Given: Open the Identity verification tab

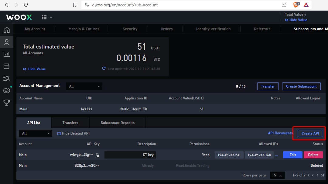Looking at the screenshot, I should [x=214, y=29].
